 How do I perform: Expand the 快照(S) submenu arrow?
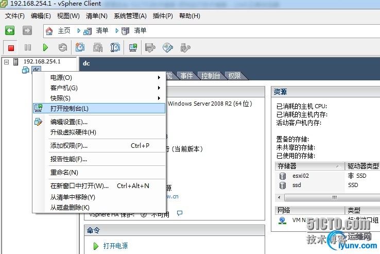(x=159, y=98)
